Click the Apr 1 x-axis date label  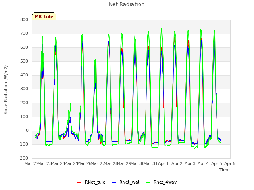click(164, 163)
